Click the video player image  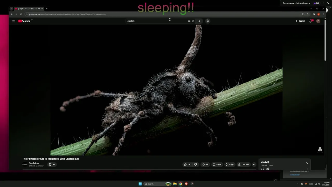166,90
